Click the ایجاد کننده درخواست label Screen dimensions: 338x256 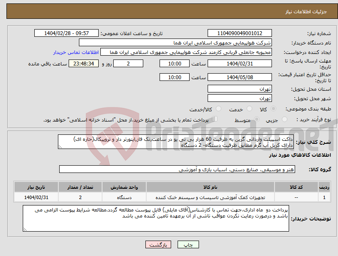(x=307, y=53)
